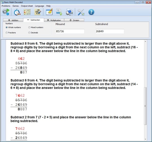Minimize the Basic Math Decoded window
Viewport: 152px width, 142px height.
click(137, 2)
